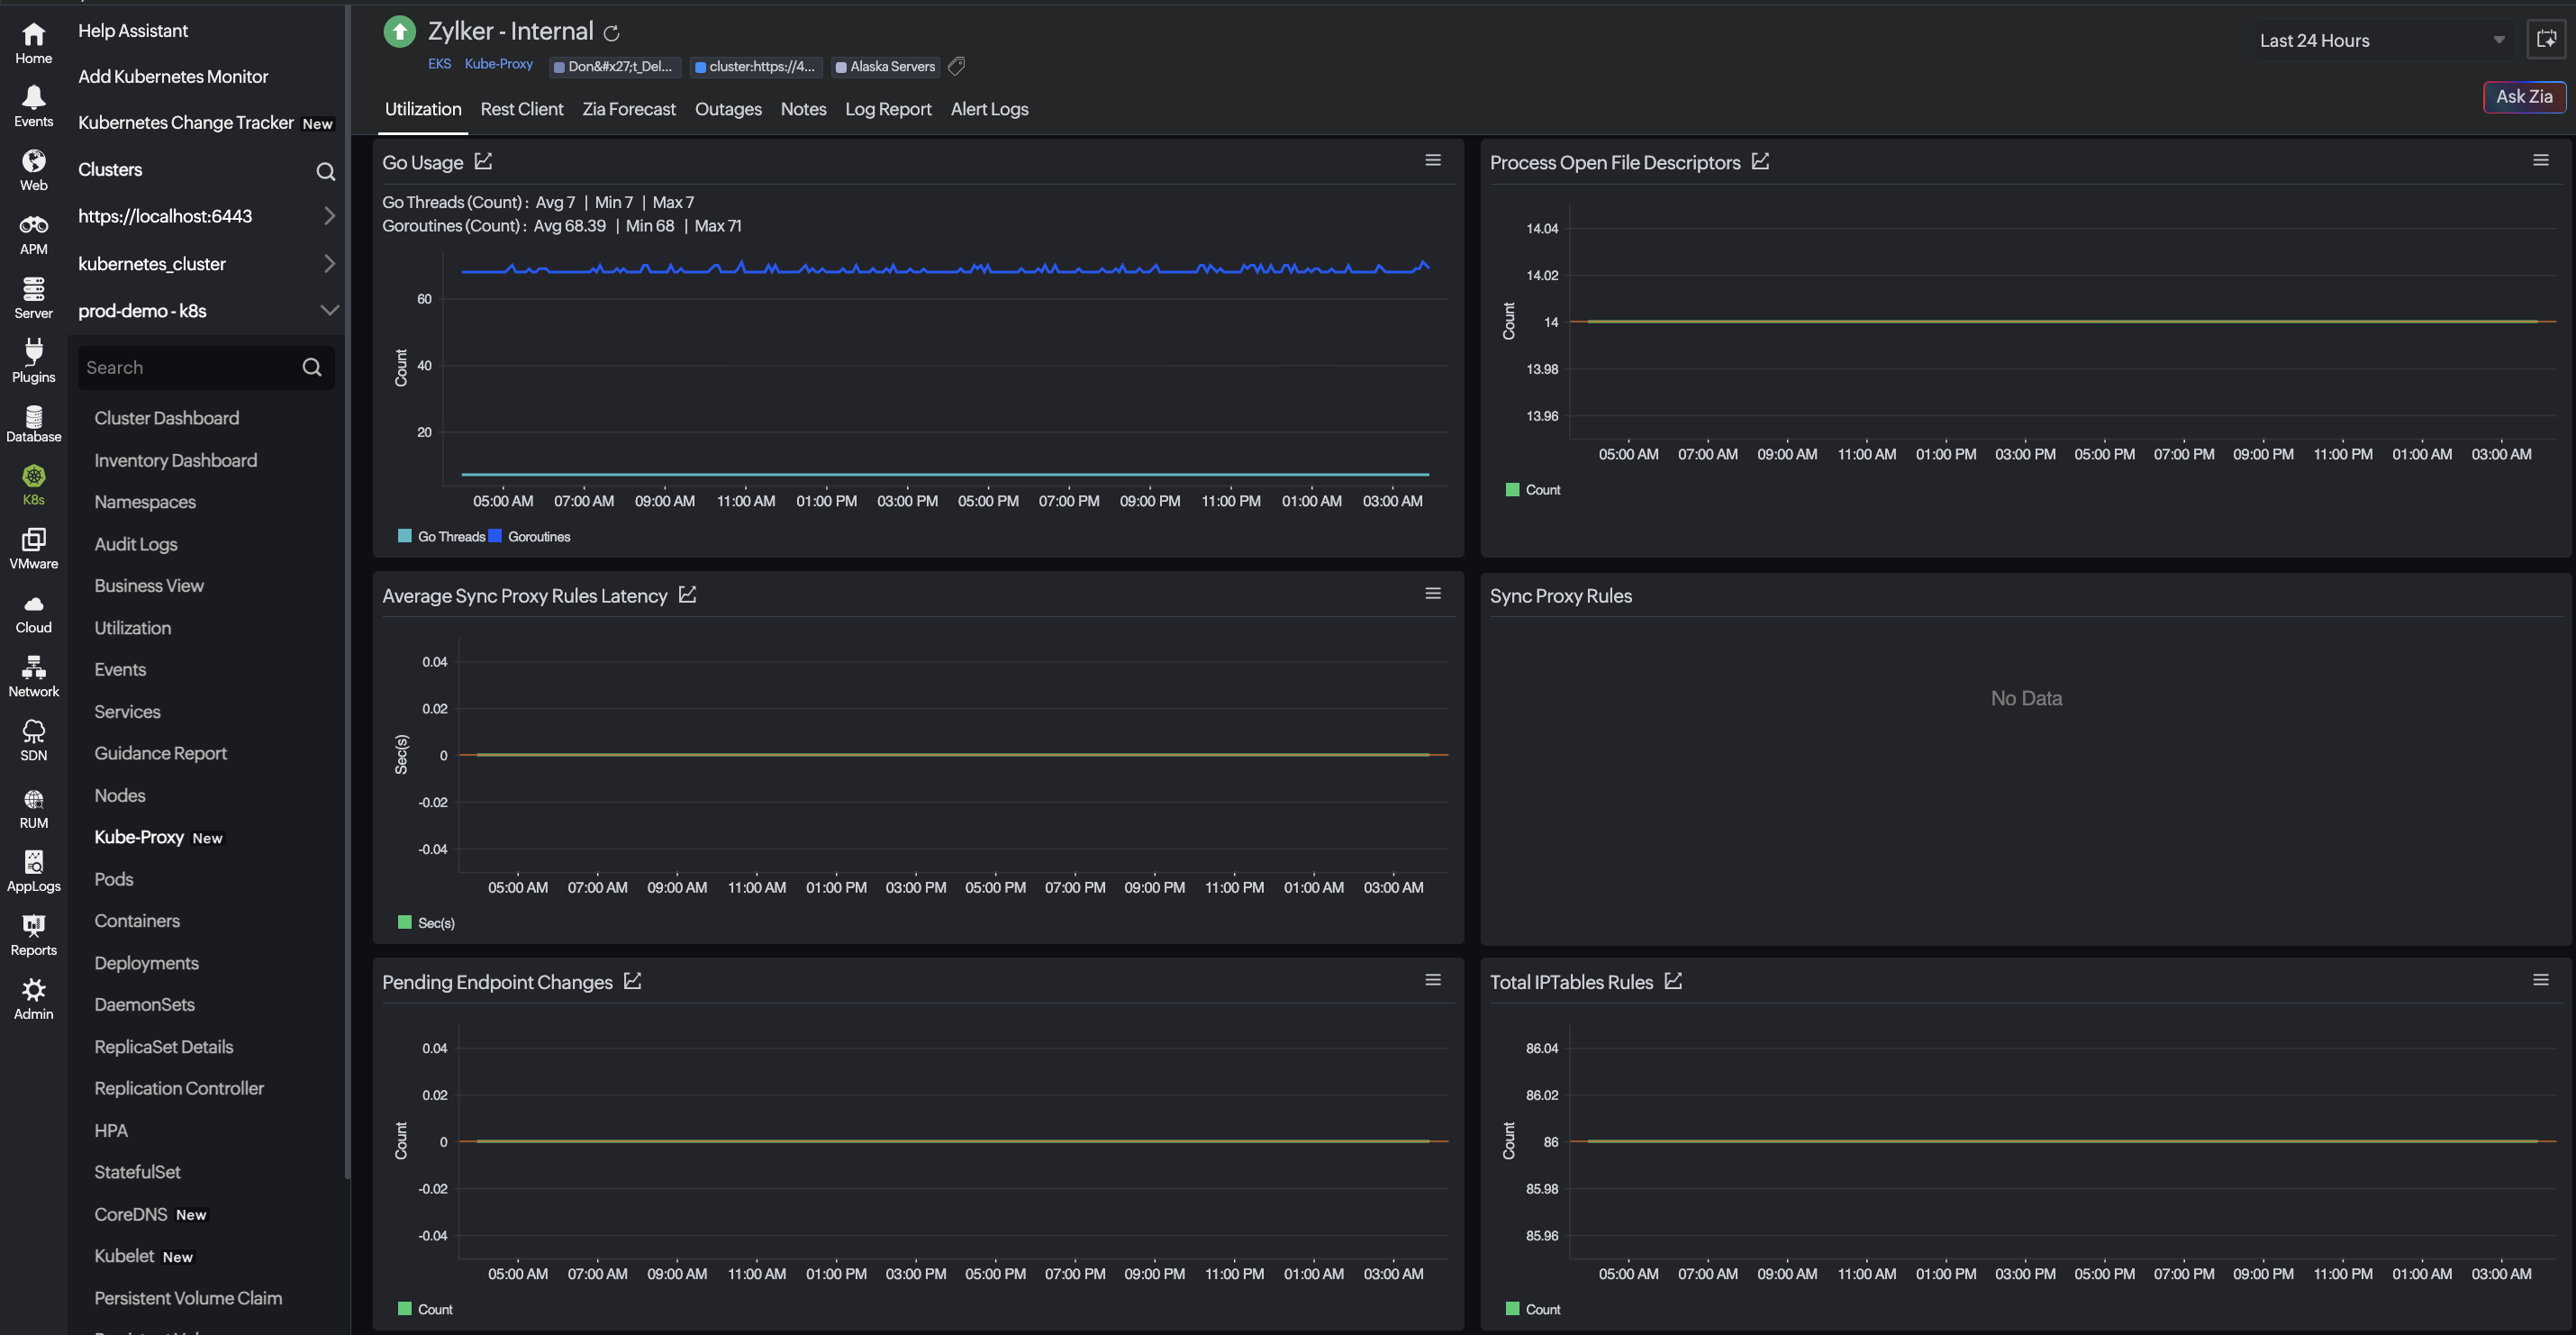Image resolution: width=2576 pixels, height=1335 pixels.
Task: Expand Total IPTables Rules chart icon
Action: point(1673,981)
